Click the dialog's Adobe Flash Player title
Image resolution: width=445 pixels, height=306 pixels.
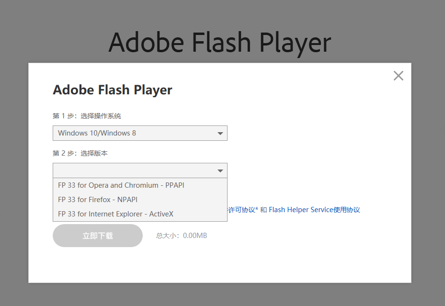[112, 90]
